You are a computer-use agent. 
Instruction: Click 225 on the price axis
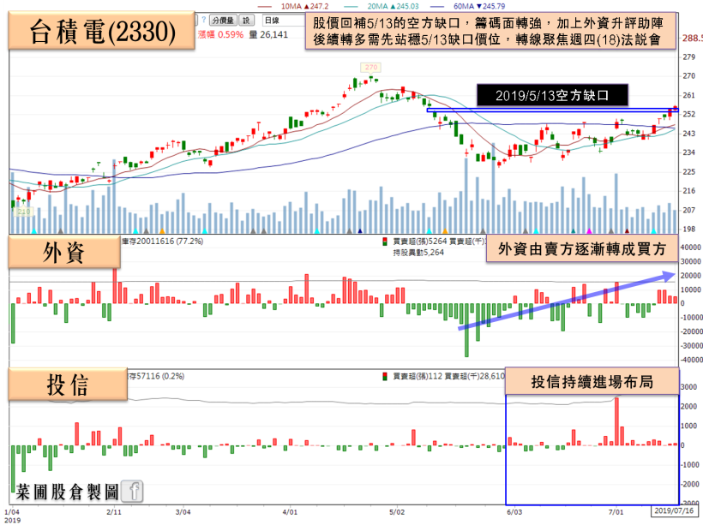point(688,171)
